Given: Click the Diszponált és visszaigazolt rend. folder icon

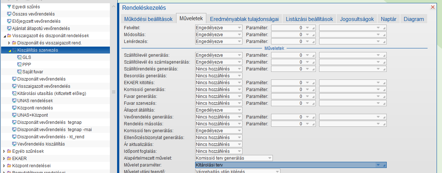Looking at the screenshot, I should pyautogui.click(x=14, y=43).
